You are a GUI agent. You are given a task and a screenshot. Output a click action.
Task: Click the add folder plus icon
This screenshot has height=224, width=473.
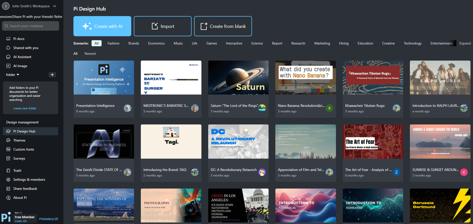pos(52,75)
